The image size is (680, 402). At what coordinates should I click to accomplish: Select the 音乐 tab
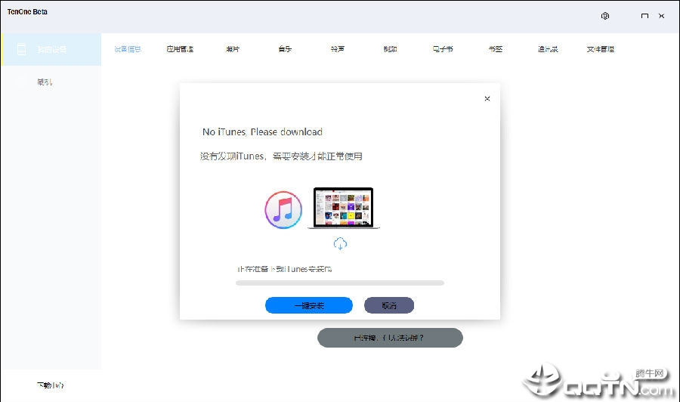285,49
